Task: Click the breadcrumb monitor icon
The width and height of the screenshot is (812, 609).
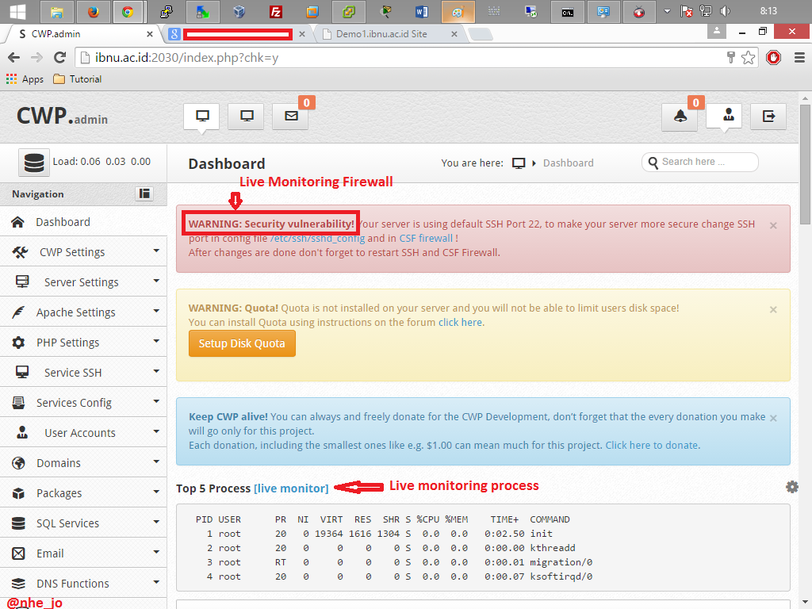Action: point(519,163)
